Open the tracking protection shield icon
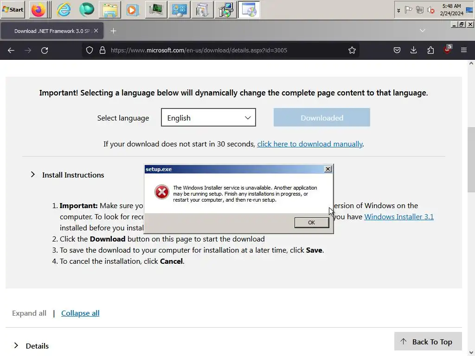475x356 pixels. [x=90, y=50]
